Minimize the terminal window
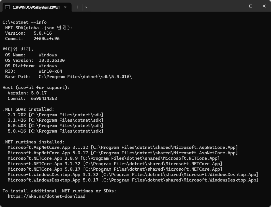This screenshot has height=207, width=271. tap(238, 6)
